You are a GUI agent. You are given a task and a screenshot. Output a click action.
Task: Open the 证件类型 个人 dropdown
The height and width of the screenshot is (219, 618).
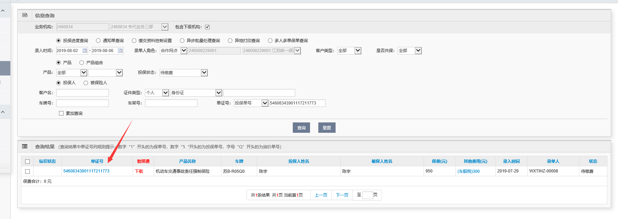(157, 93)
